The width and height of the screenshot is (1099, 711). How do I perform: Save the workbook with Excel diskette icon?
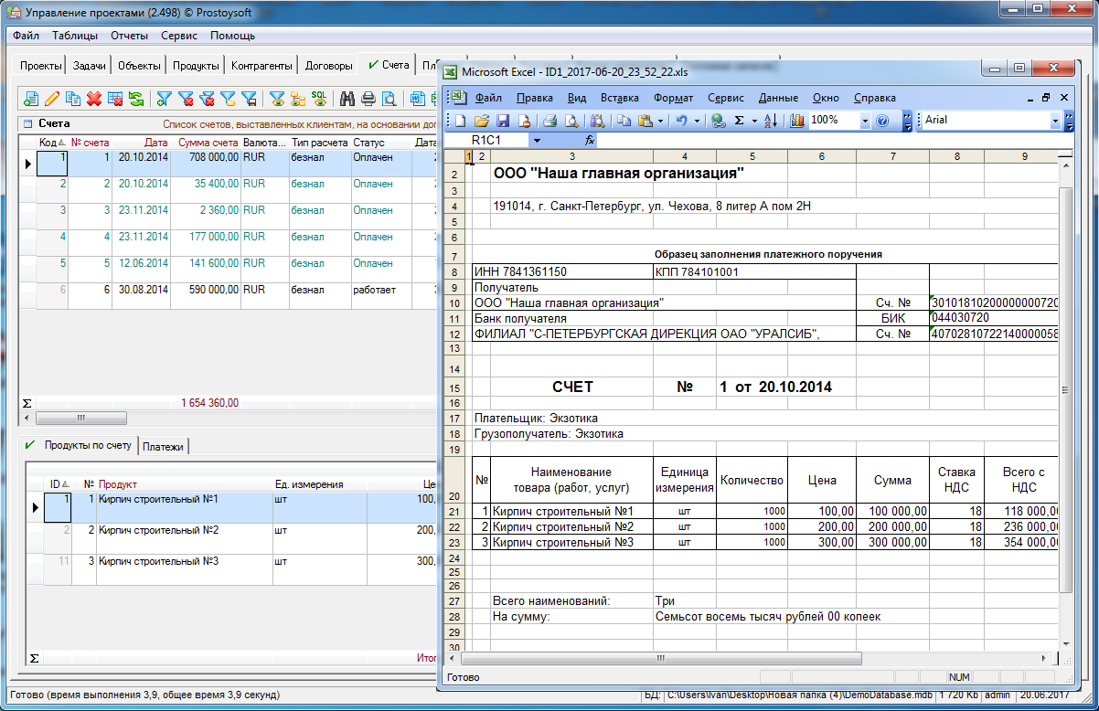click(x=503, y=120)
